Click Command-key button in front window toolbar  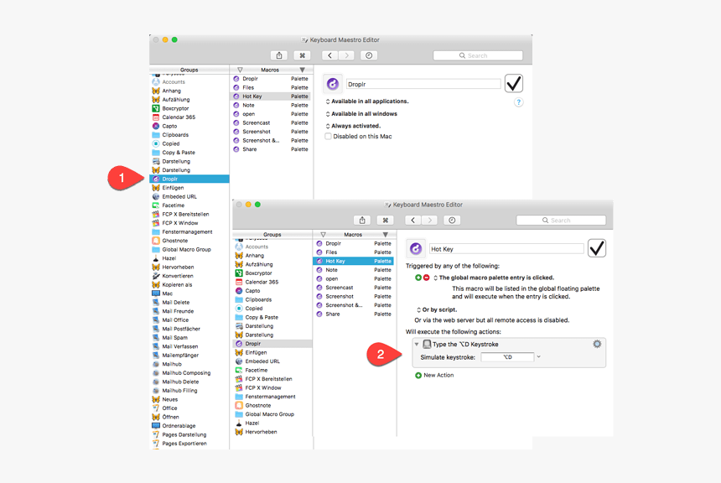(x=386, y=220)
